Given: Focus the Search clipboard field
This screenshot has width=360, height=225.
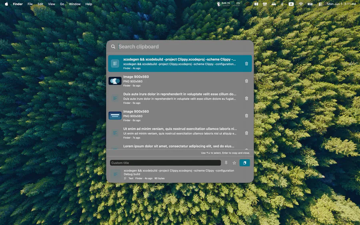Looking at the screenshot, I should click(184, 47).
